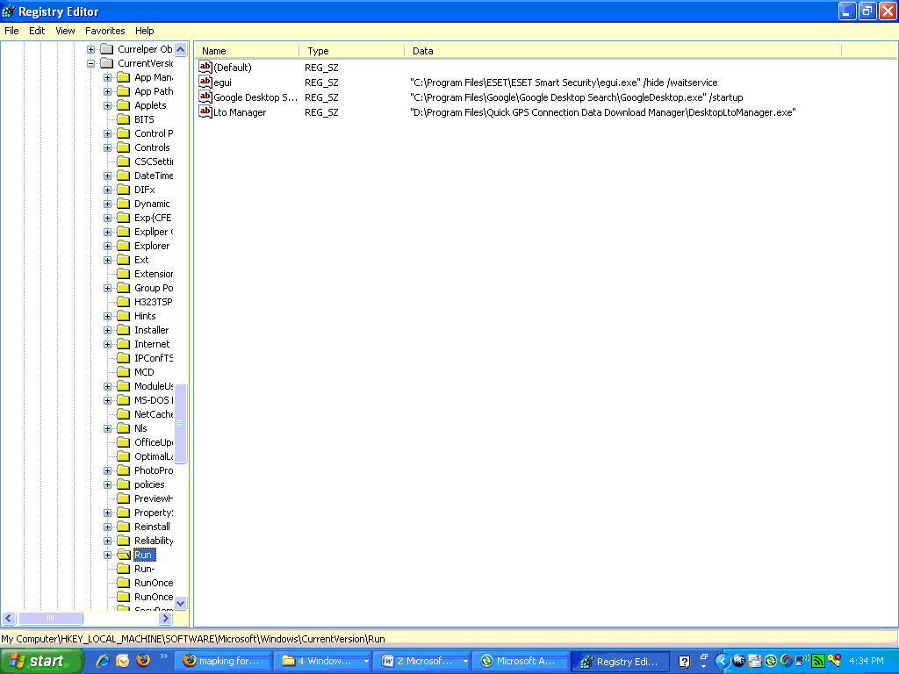The height and width of the screenshot is (674, 899).
Task: Expand the Currelper Ob tree node
Action: click(90, 49)
